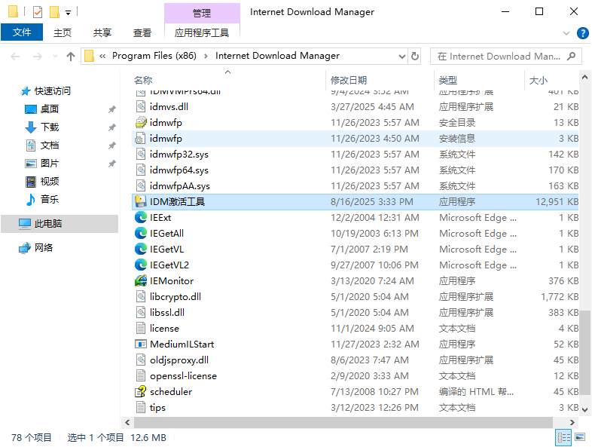Select 音乐 in navigation pane

[50, 199]
